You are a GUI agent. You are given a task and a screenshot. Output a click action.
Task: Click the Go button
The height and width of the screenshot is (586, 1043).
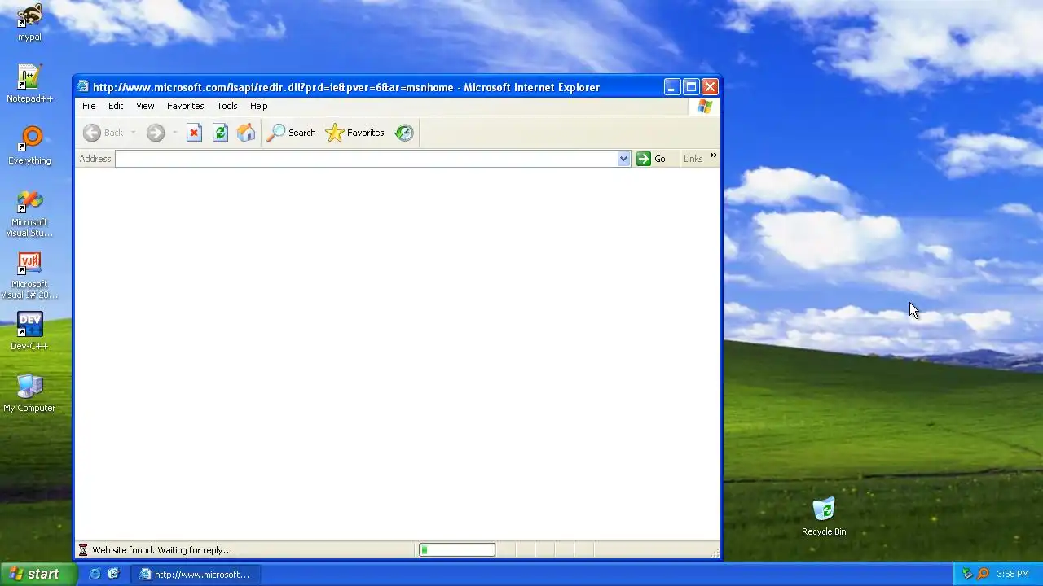point(652,159)
